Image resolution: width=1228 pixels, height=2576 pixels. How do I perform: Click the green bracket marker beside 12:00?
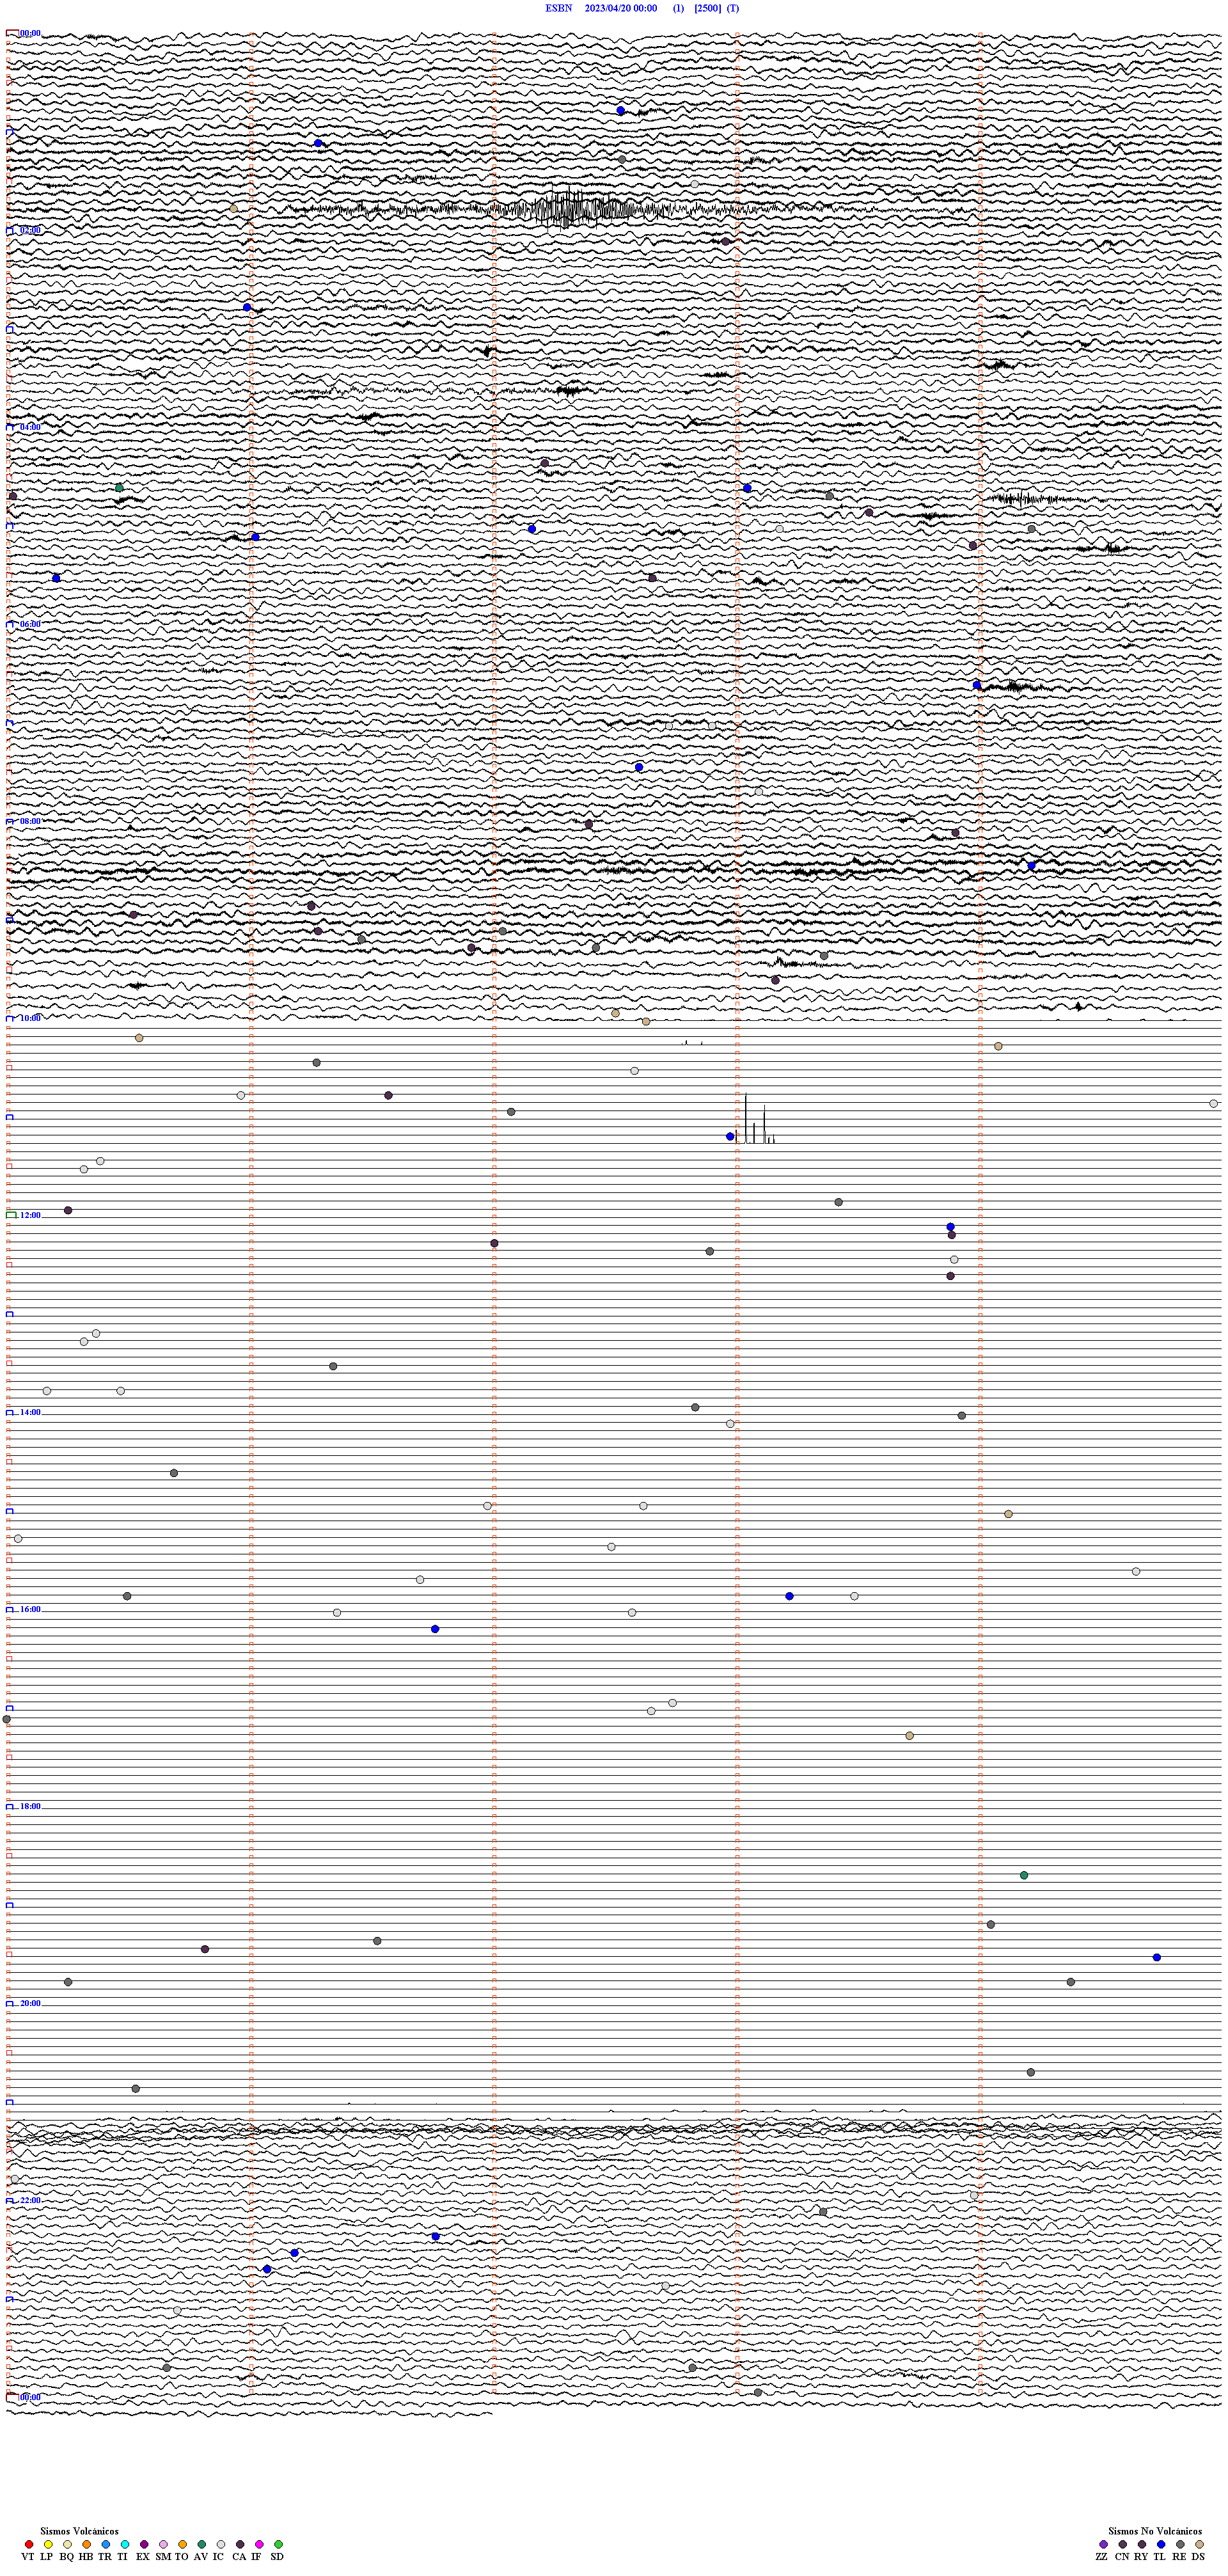[x=11, y=1215]
